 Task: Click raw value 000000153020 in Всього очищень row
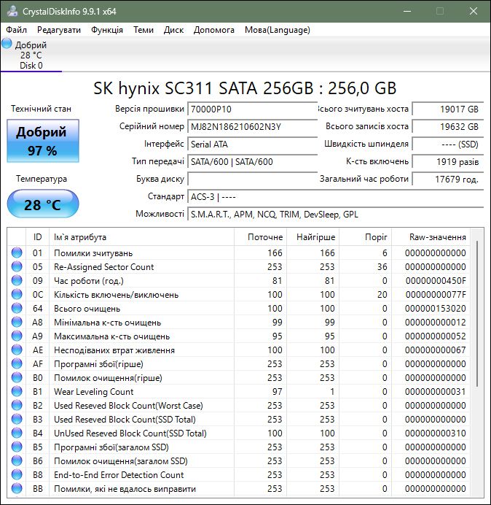[436, 308]
